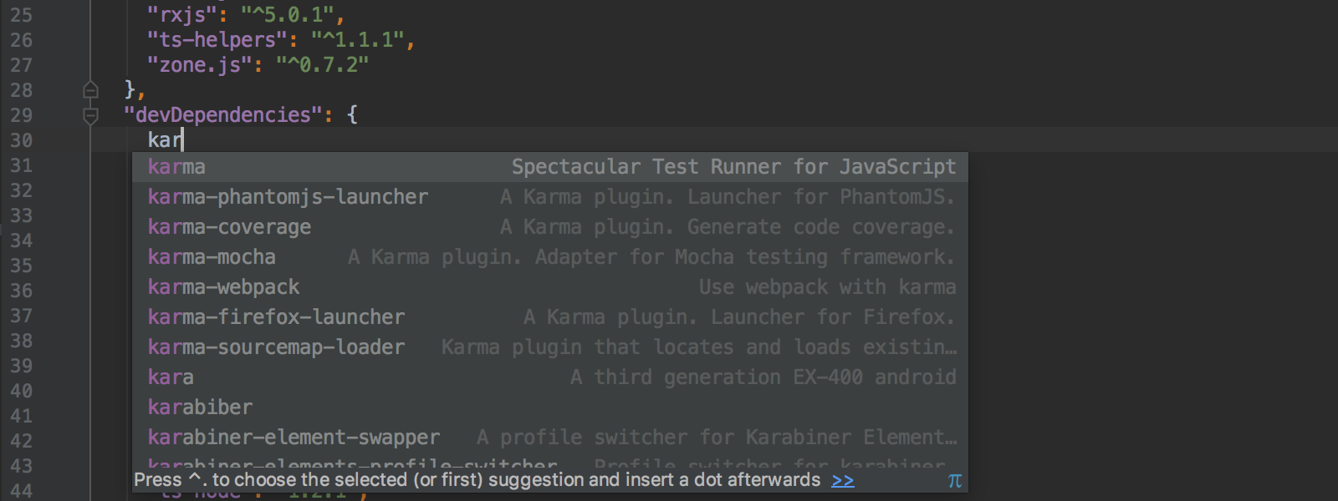Viewport: 1338px width, 501px height.
Task: Click the "zone.js" dependency key
Action: click(199, 65)
